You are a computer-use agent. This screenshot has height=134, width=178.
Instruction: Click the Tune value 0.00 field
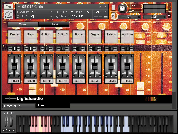(x=132, y=11)
